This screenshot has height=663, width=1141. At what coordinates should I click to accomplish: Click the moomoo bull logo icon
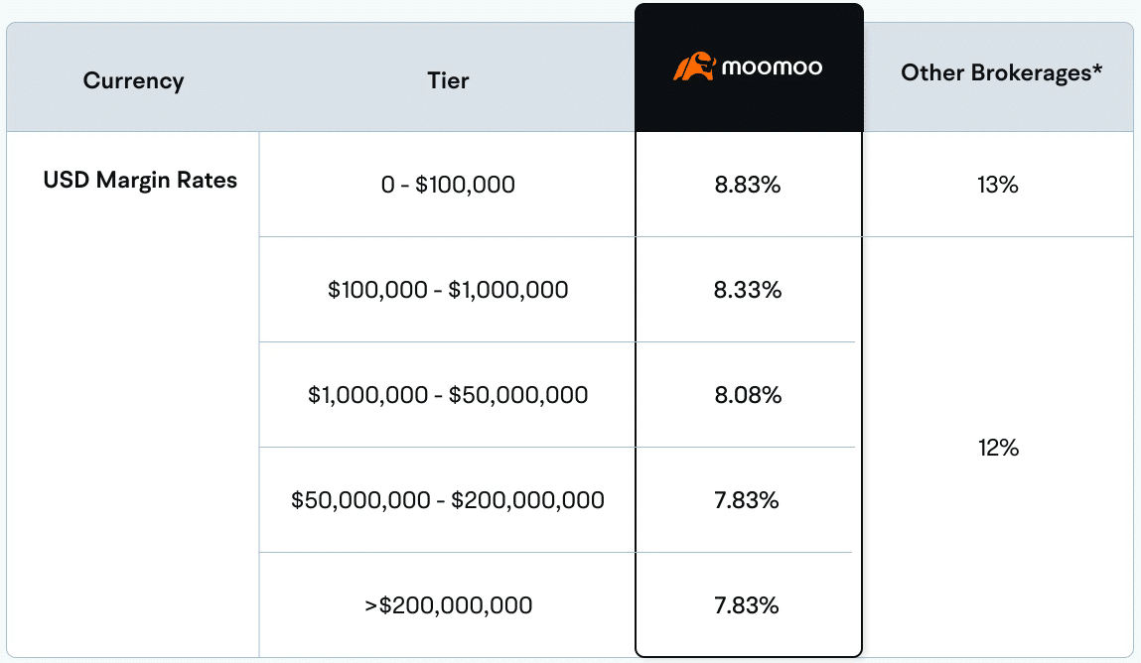[694, 67]
